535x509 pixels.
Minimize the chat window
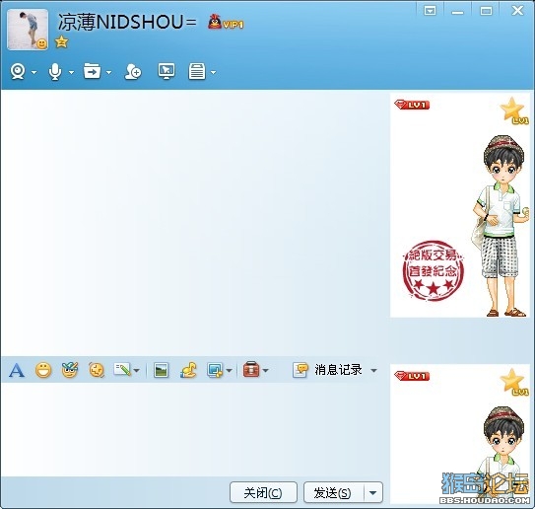coord(457,12)
